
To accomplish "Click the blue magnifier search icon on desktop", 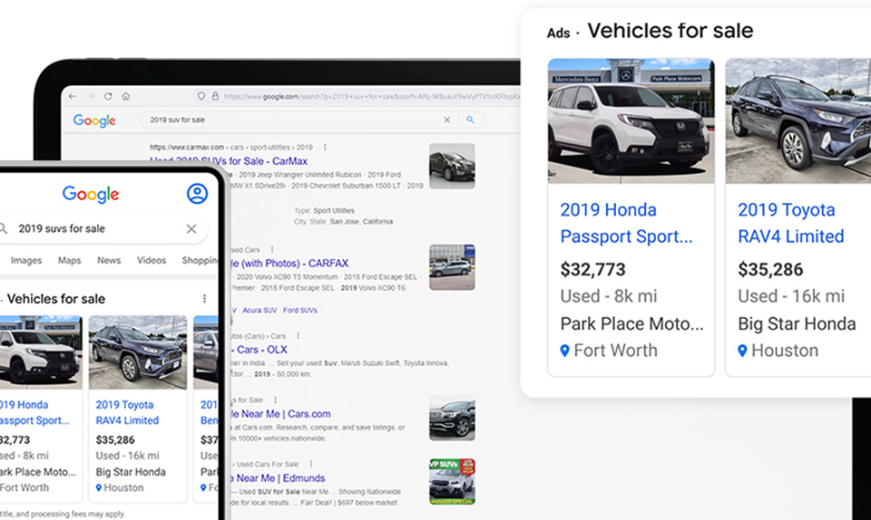I will [471, 120].
